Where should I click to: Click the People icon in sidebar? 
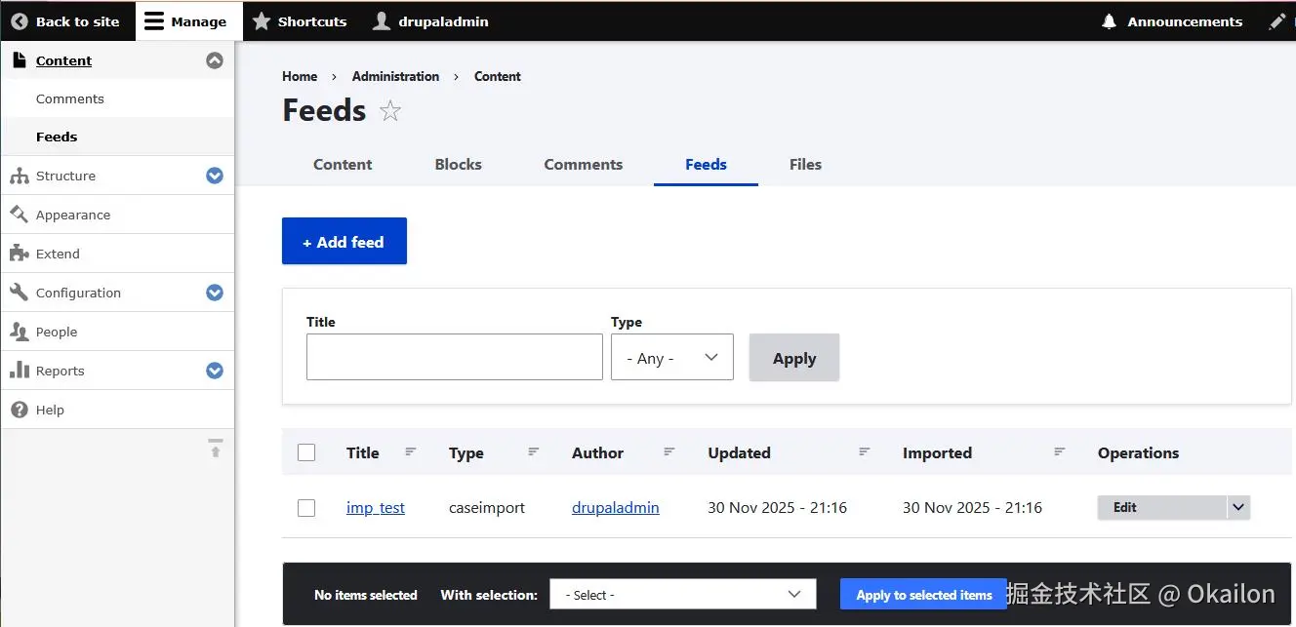(19, 332)
